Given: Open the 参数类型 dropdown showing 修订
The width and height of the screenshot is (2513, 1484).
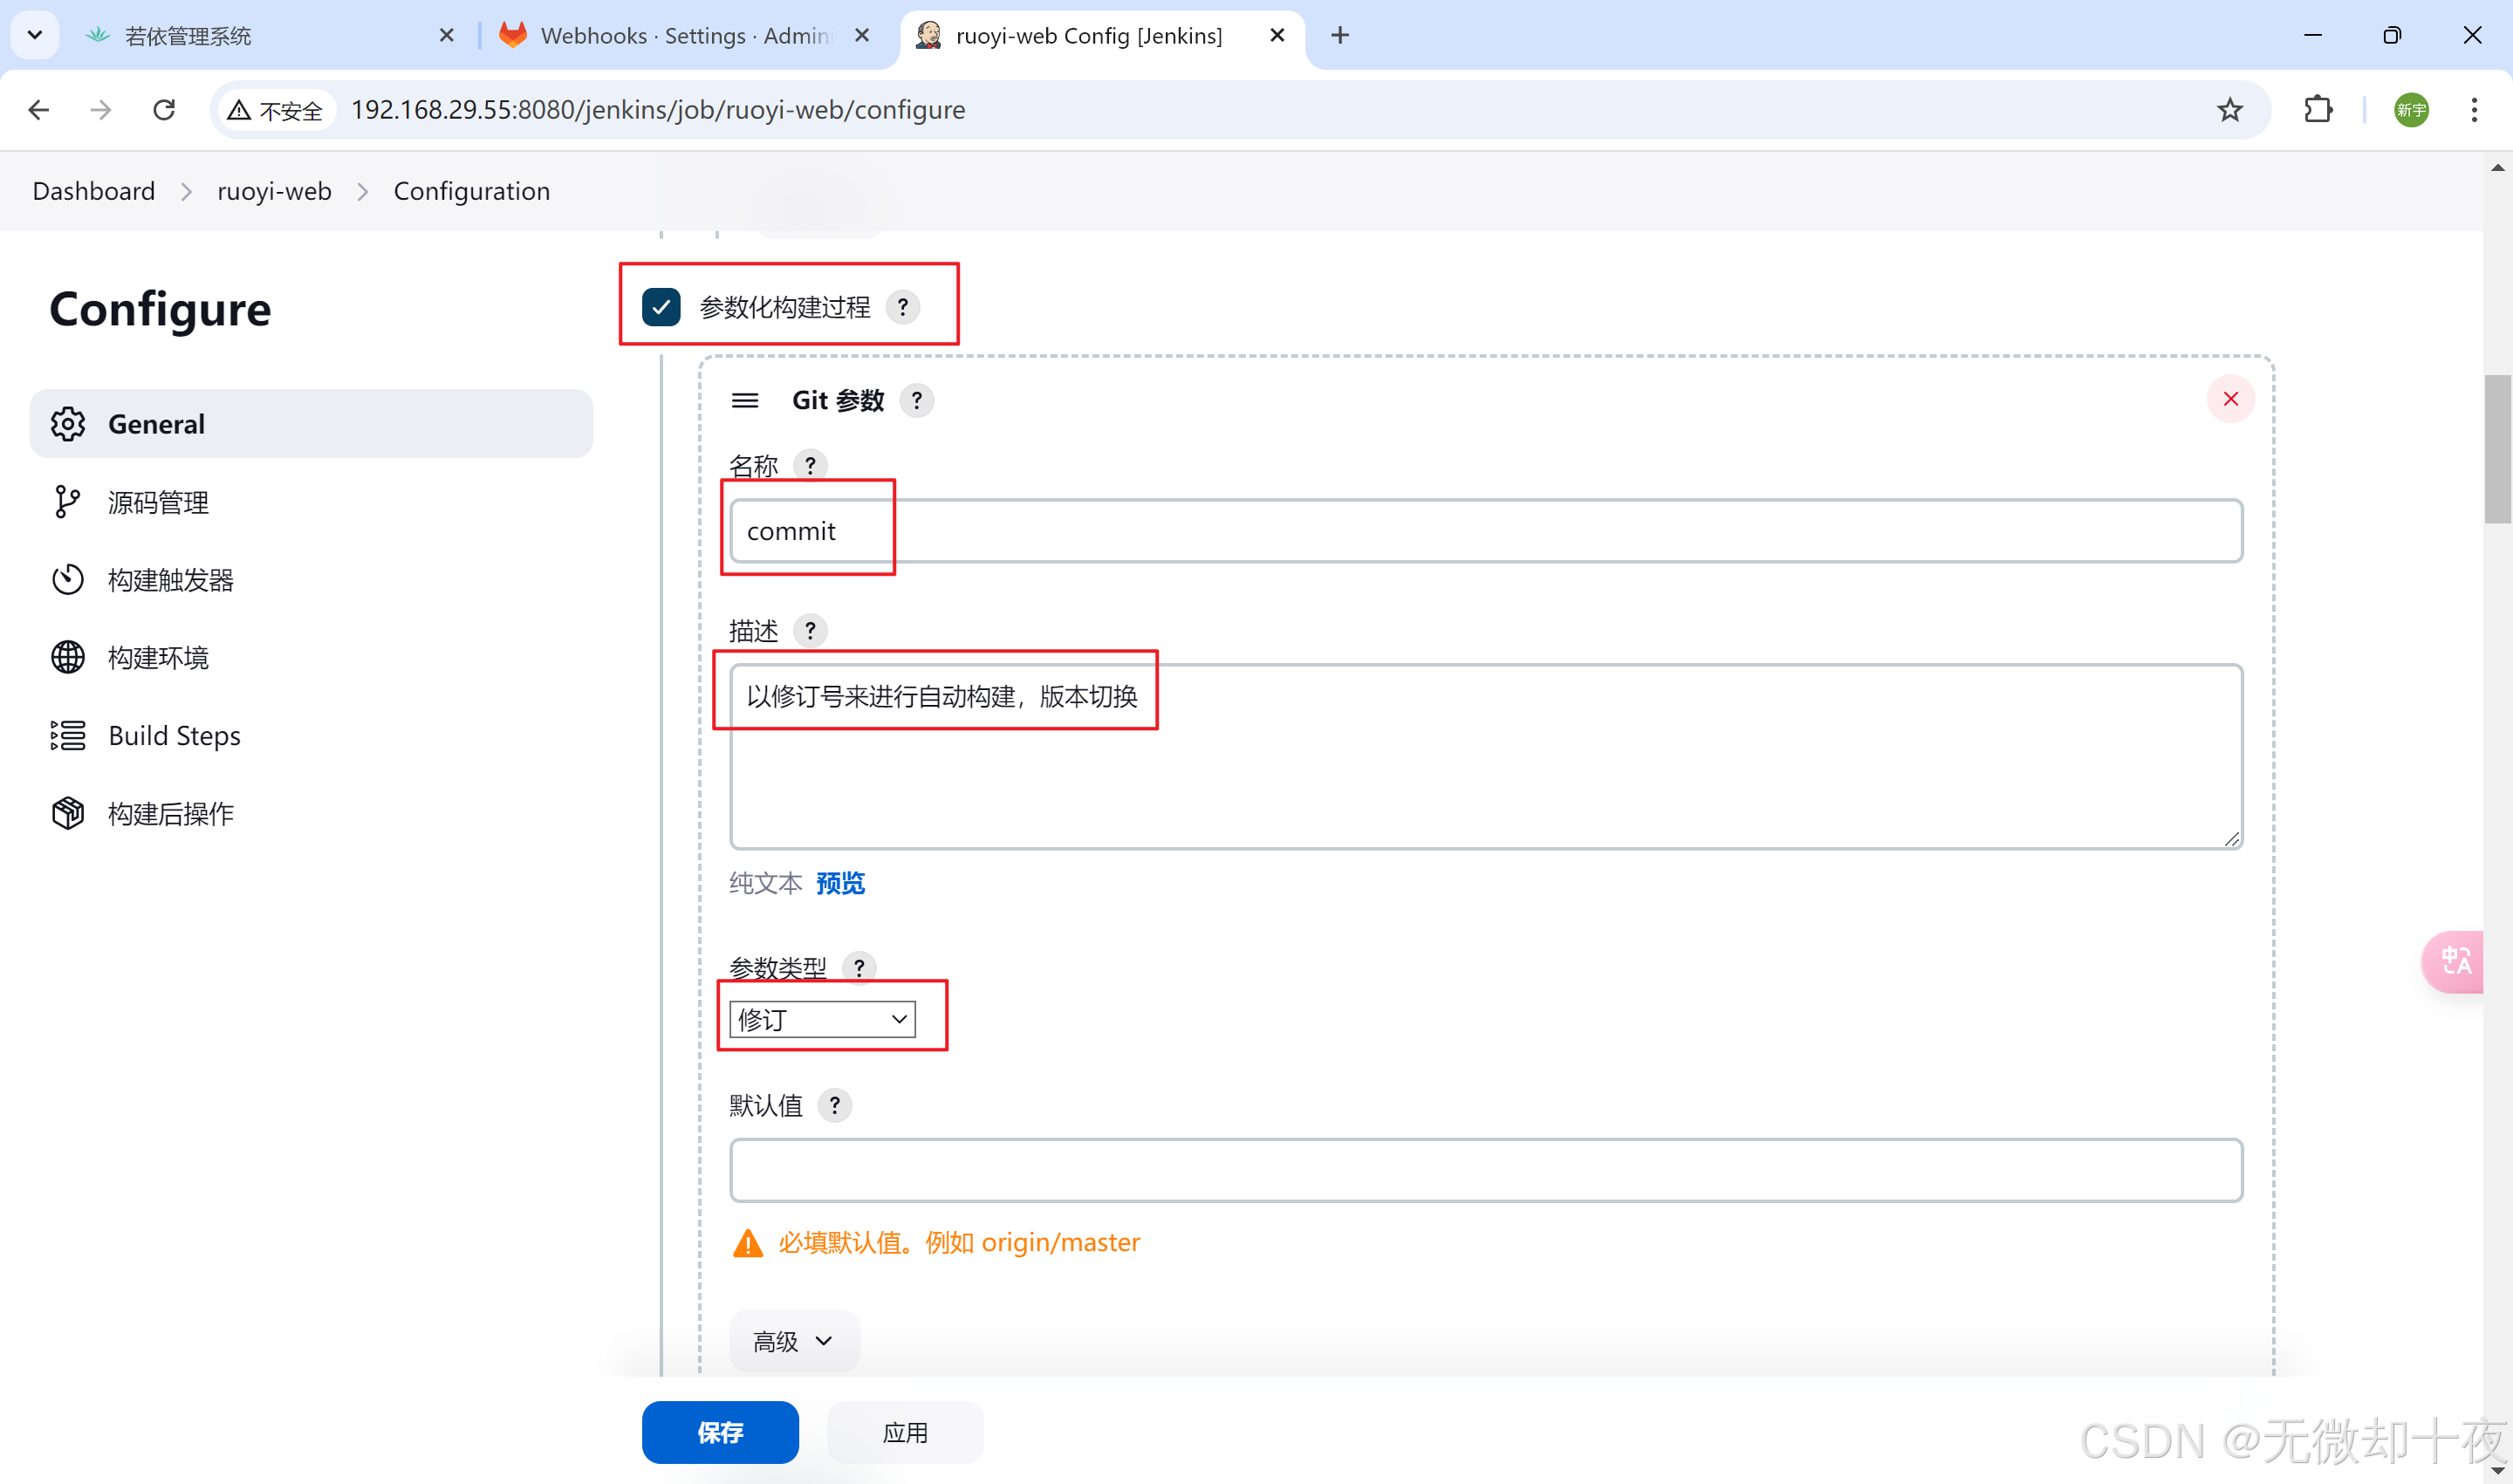Looking at the screenshot, I should pyautogui.click(x=822, y=1019).
